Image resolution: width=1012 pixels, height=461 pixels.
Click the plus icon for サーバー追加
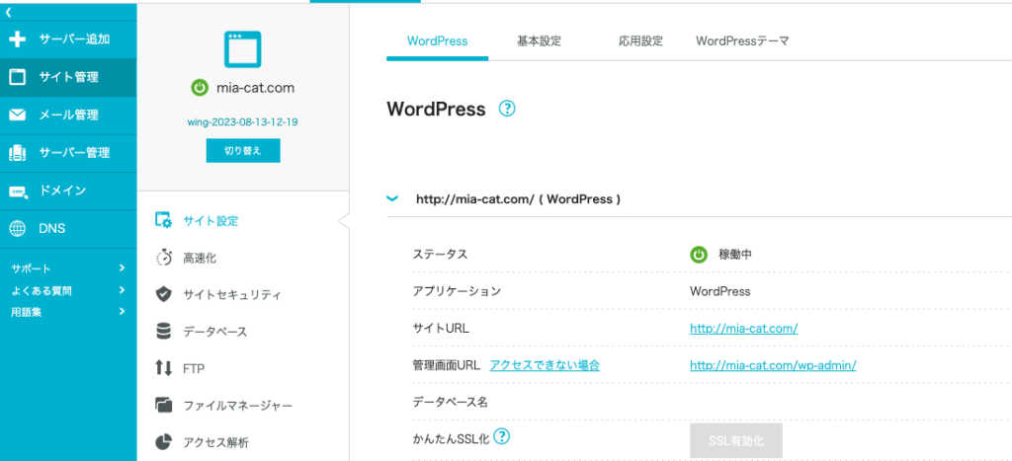[x=17, y=39]
